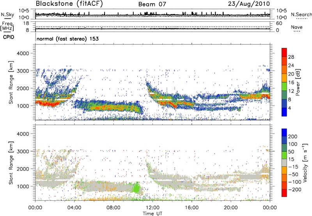Screen dimensions: 312x216
Task: Pick the grey segment of Velocity colorbar
Action: tap(284, 163)
